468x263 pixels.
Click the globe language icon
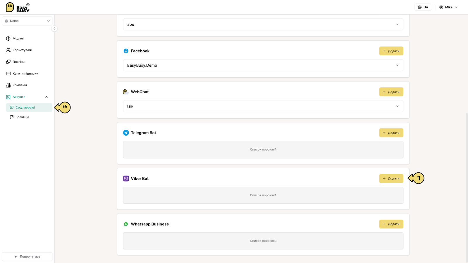coord(420,7)
